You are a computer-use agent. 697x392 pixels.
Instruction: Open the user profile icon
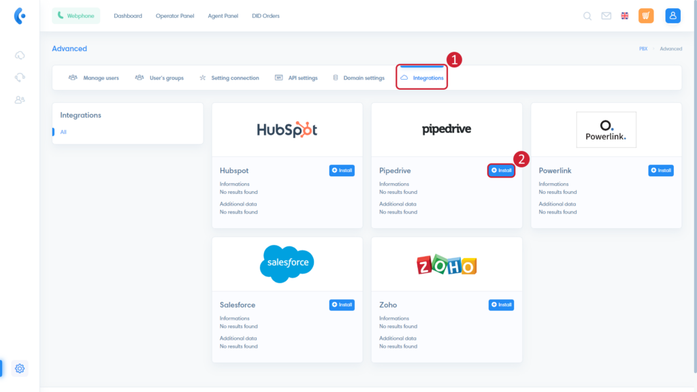(x=673, y=16)
